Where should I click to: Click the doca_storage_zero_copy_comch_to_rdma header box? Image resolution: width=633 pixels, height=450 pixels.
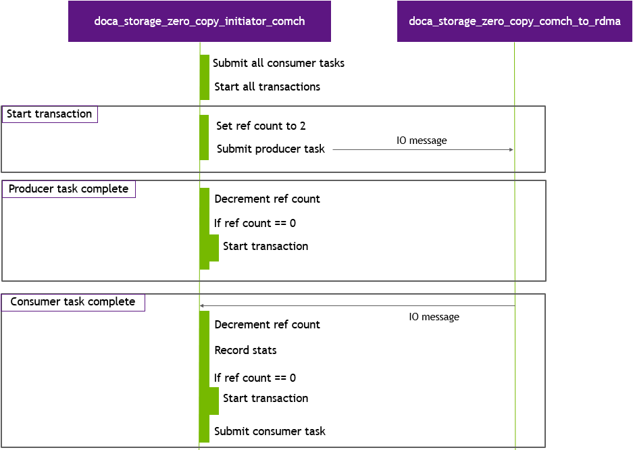pos(514,22)
